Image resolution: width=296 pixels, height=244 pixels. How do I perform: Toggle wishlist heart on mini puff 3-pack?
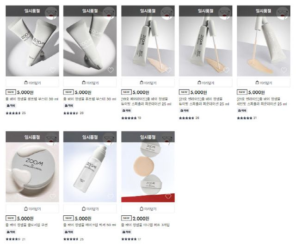(168, 196)
